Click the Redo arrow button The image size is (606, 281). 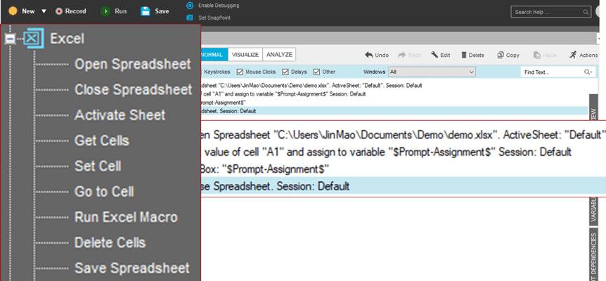coord(410,55)
